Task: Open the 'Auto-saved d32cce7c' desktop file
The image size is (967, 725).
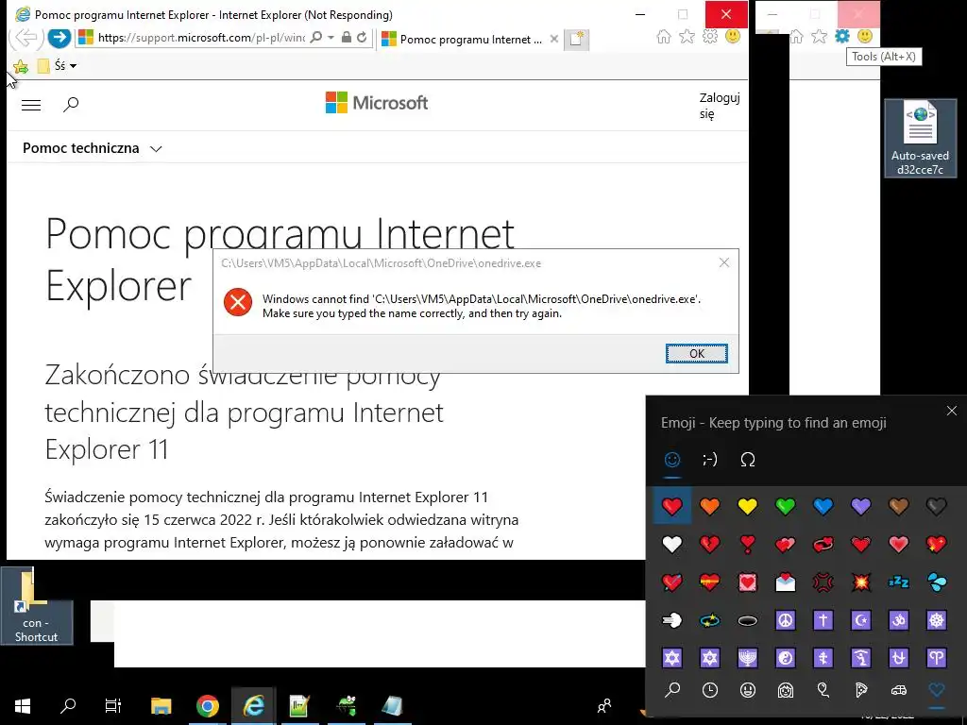Action: click(x=920, y=138)
